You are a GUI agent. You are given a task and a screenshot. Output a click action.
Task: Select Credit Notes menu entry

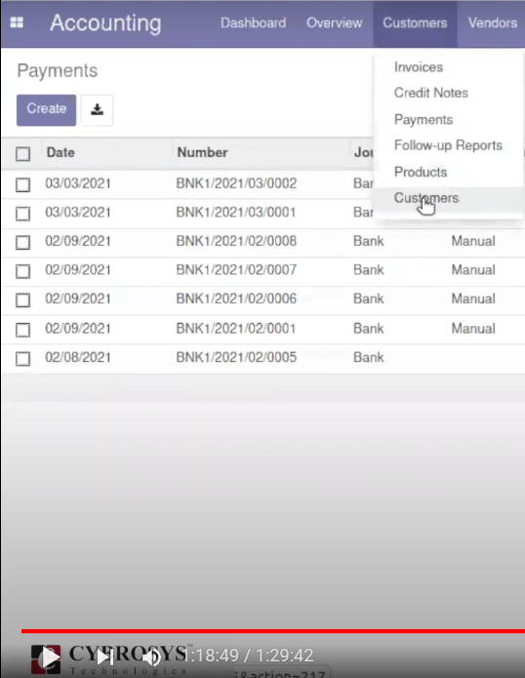430,93
